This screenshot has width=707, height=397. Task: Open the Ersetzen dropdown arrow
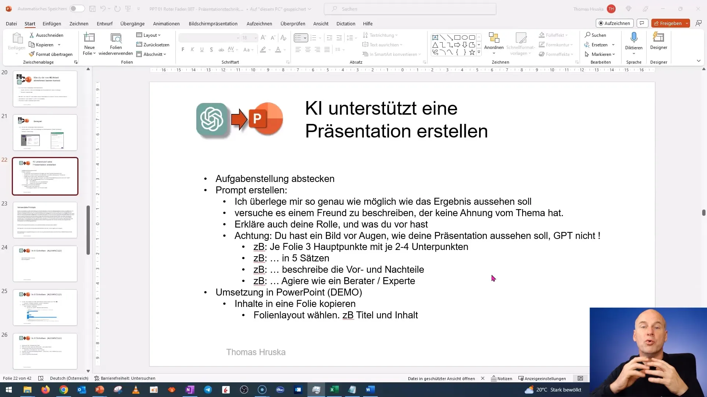[x=613, y=45]
